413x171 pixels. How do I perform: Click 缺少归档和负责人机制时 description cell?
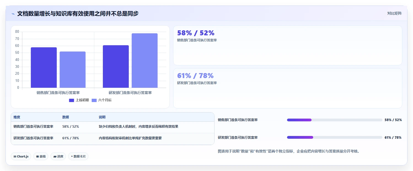(138, 127)
